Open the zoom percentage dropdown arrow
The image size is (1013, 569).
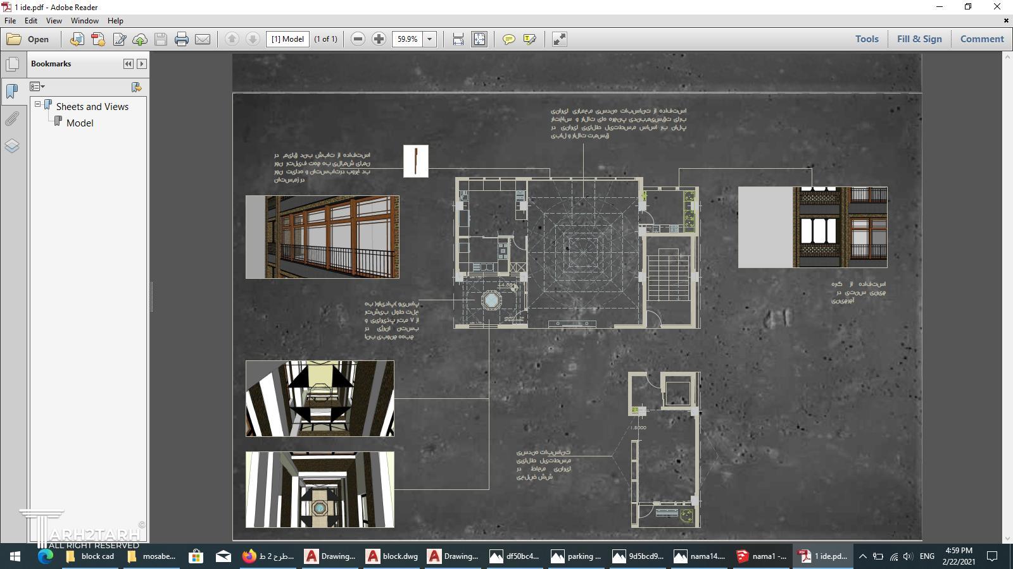pyautogui.click(x=429, y=39)
